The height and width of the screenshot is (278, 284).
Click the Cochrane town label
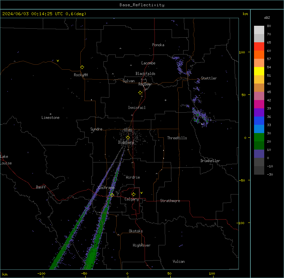point(106,188)
